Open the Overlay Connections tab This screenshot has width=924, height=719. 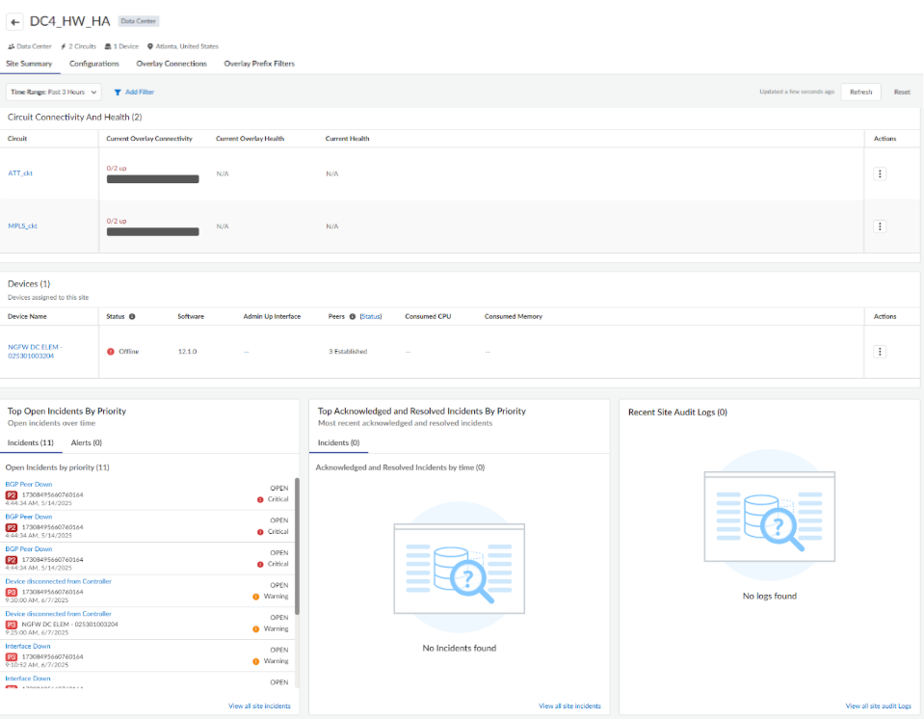(x=172, y=64)
